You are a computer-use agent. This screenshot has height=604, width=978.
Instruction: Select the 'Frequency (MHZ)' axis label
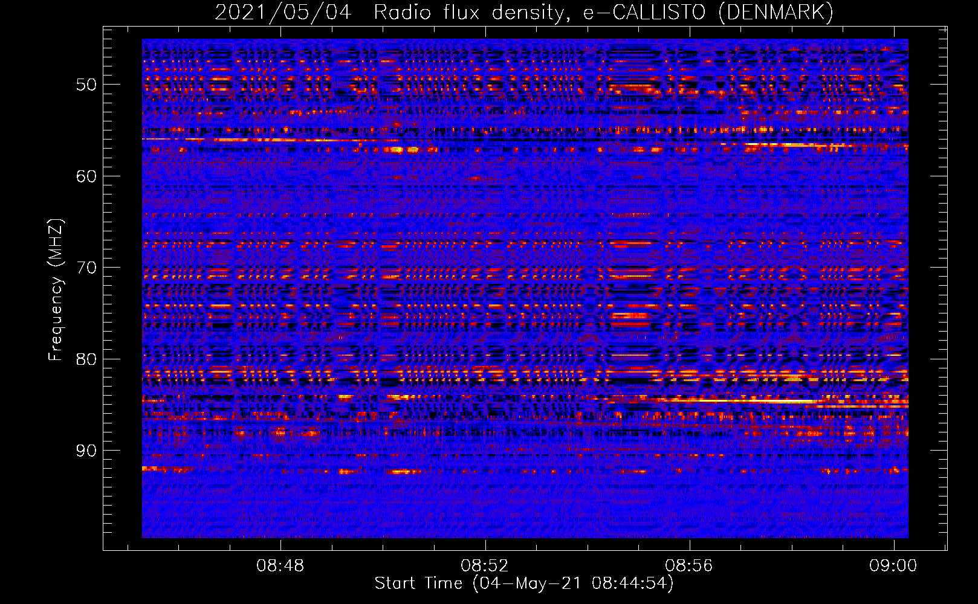point(55,289)
